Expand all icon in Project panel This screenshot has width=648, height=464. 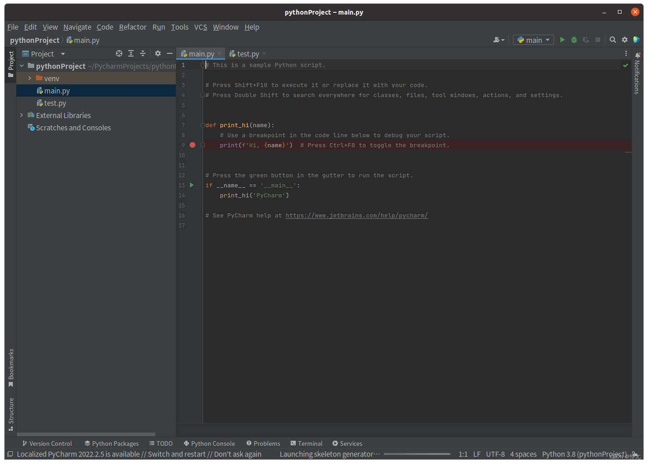131,53
